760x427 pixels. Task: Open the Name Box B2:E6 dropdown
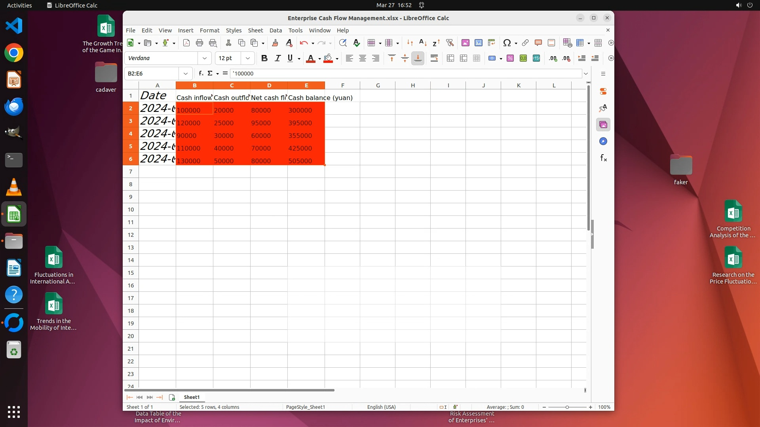(x=185, y=74)
